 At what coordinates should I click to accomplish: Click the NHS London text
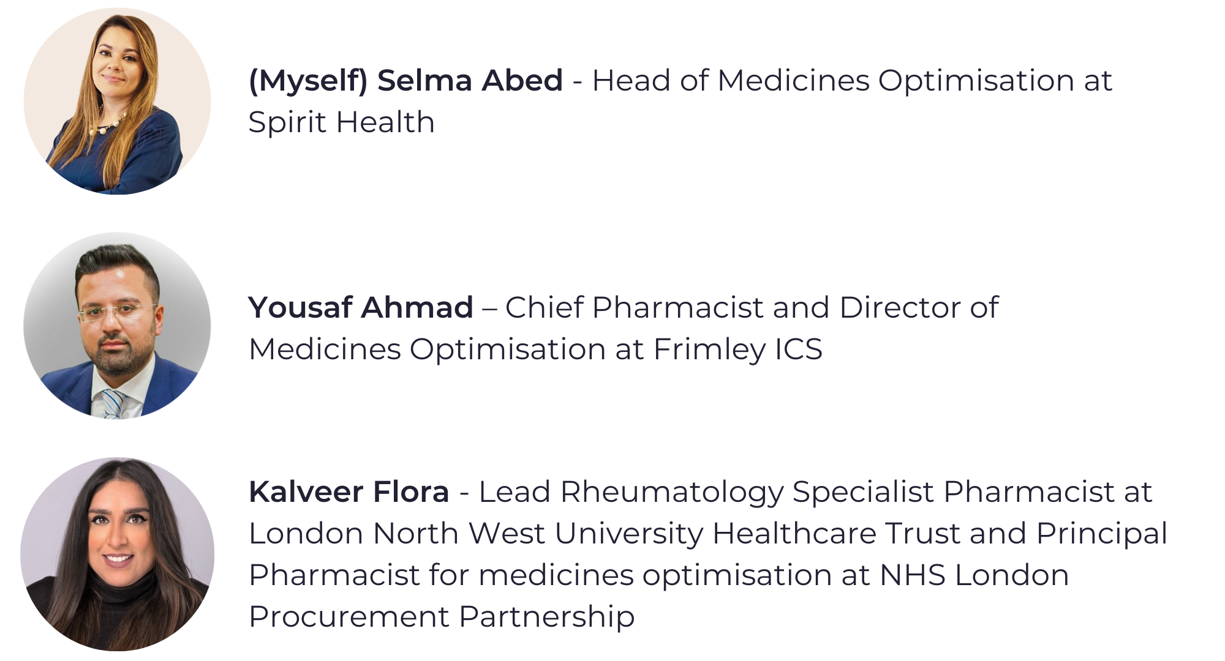tap(974, 575)
